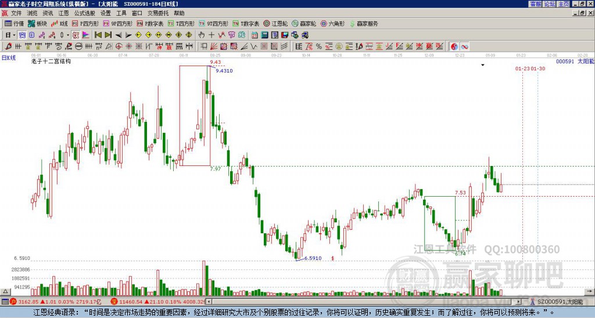This screenshot has width=595, height=318.
Task: Open the 六角形 hexagon tool
Action: (333, 23)
